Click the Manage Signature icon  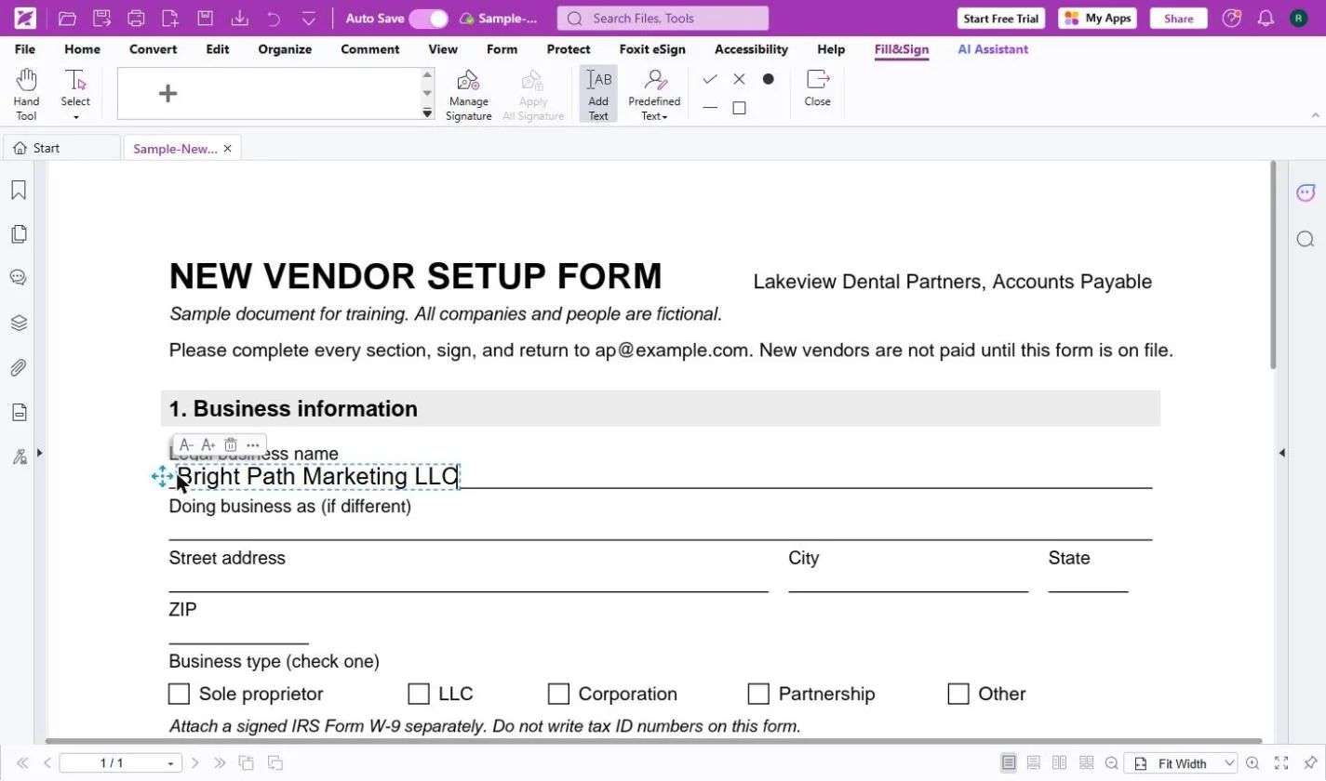coord(468,94)
